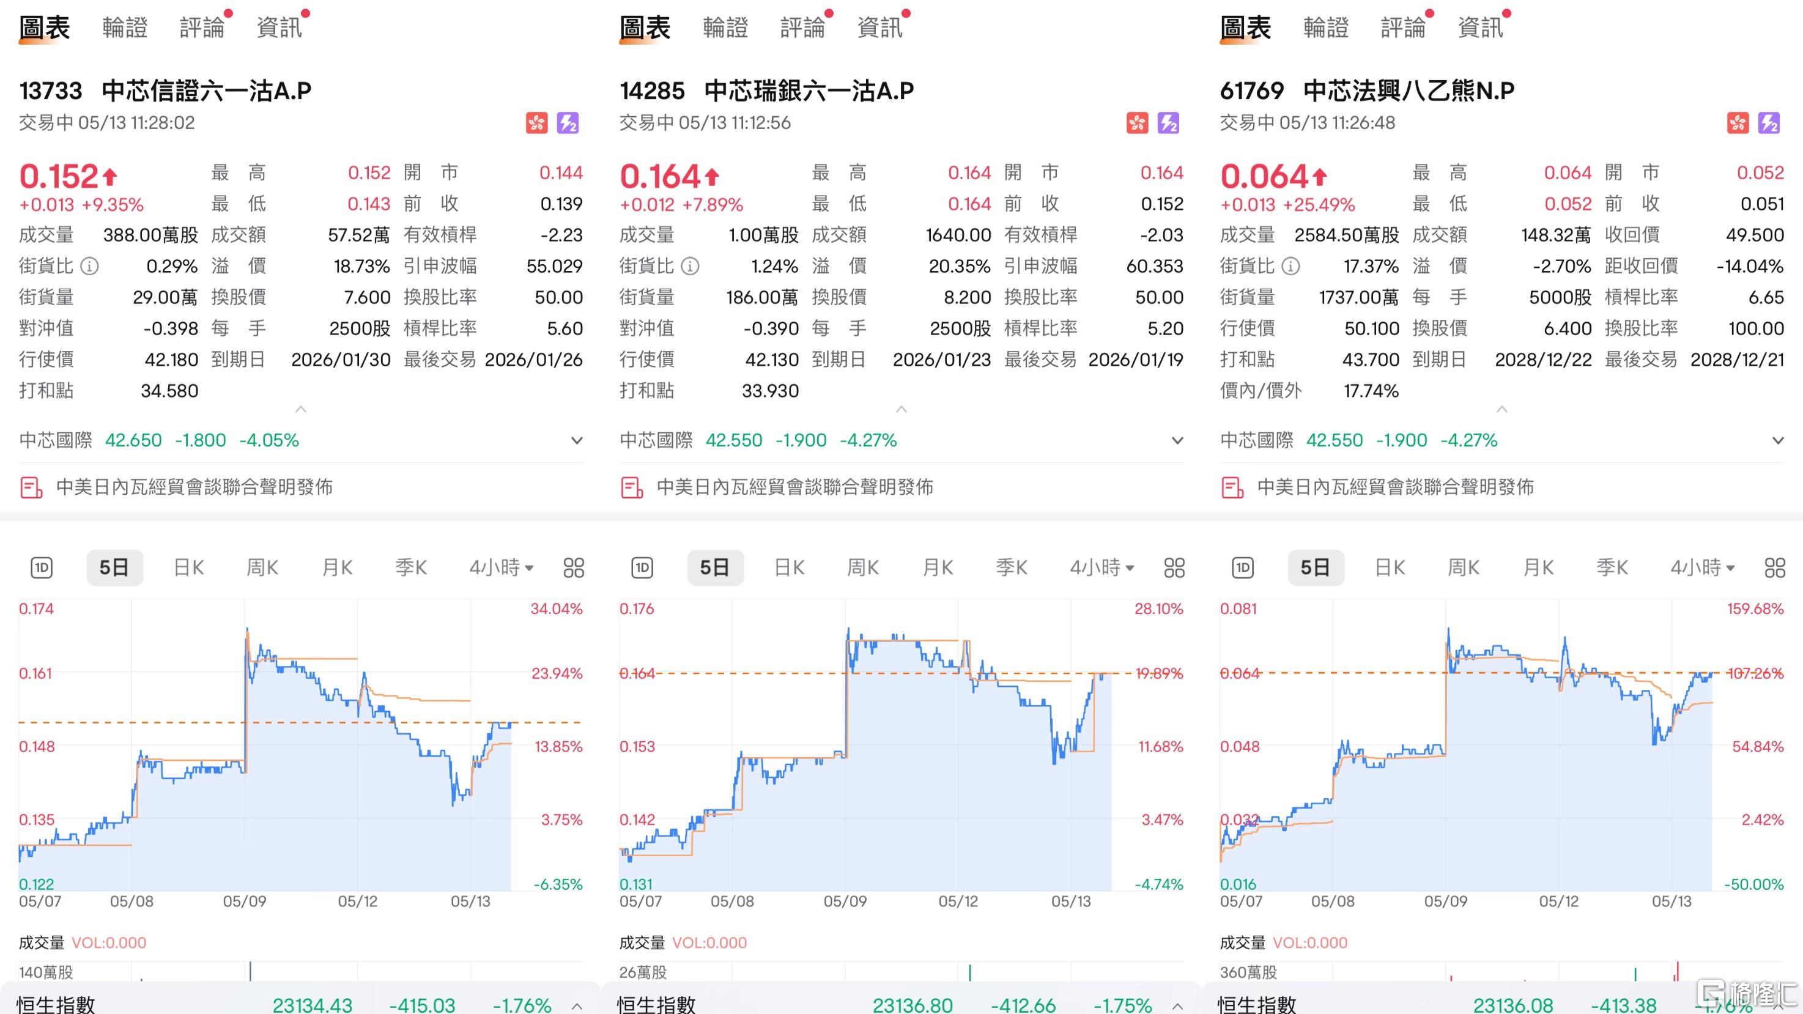Select 季K period in 14285 chart

coord(1012,568)
